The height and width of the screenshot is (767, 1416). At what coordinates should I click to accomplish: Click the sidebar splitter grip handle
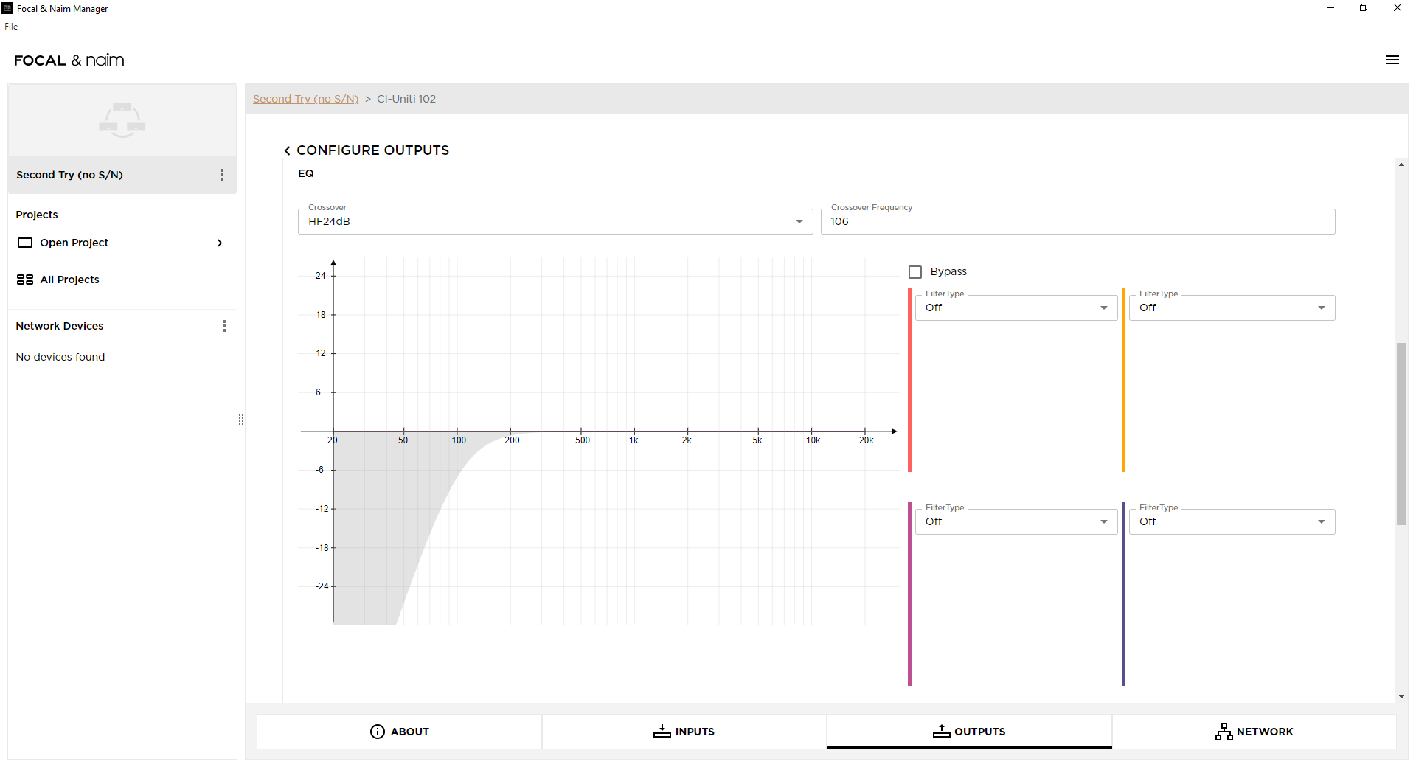241,420
